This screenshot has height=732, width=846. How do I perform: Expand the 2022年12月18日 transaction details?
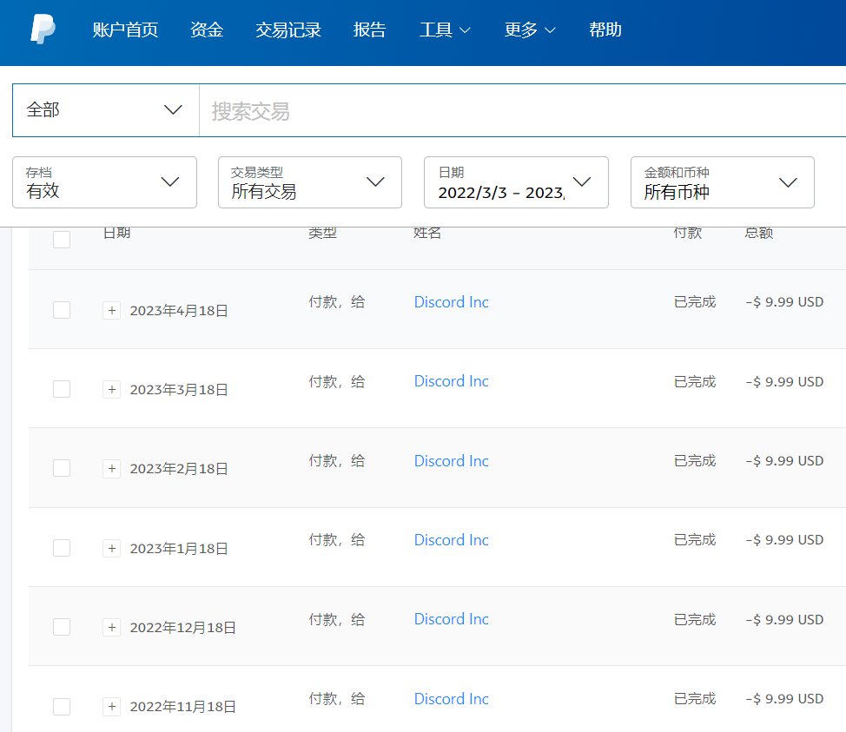[112, 627]
